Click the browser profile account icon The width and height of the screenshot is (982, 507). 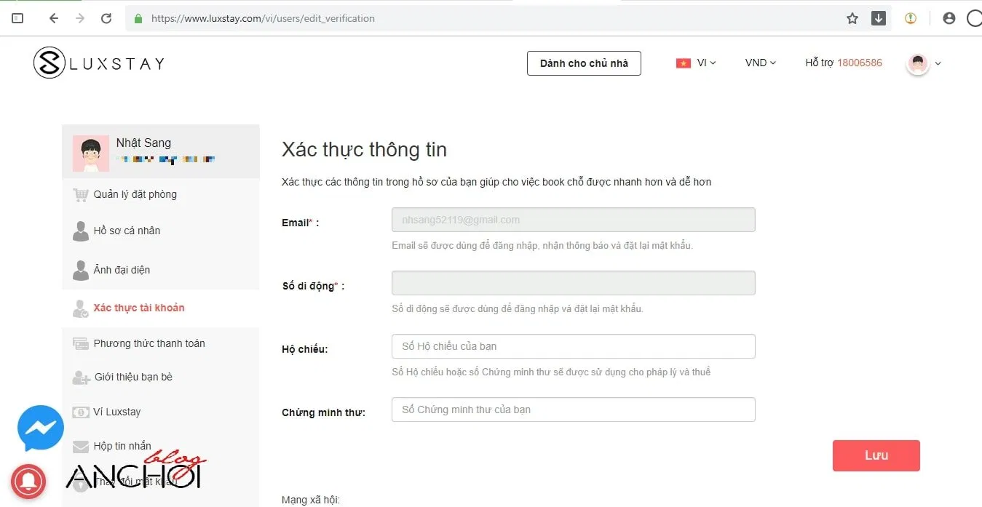(949, 18)
